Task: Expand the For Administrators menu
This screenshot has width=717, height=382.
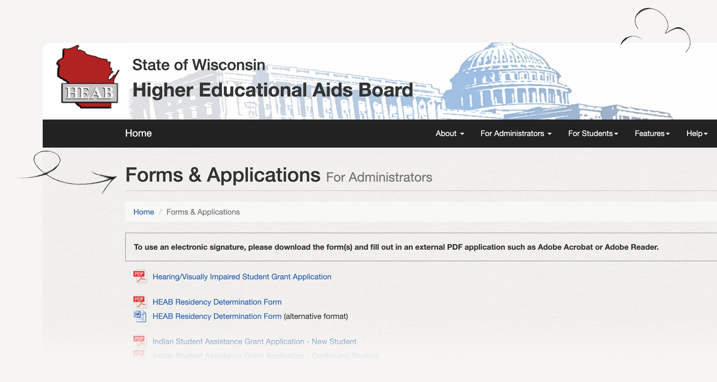Action: pyautogui.click(x=516, y=133)
